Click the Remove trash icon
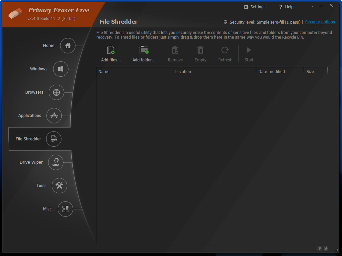 (175, 50)
